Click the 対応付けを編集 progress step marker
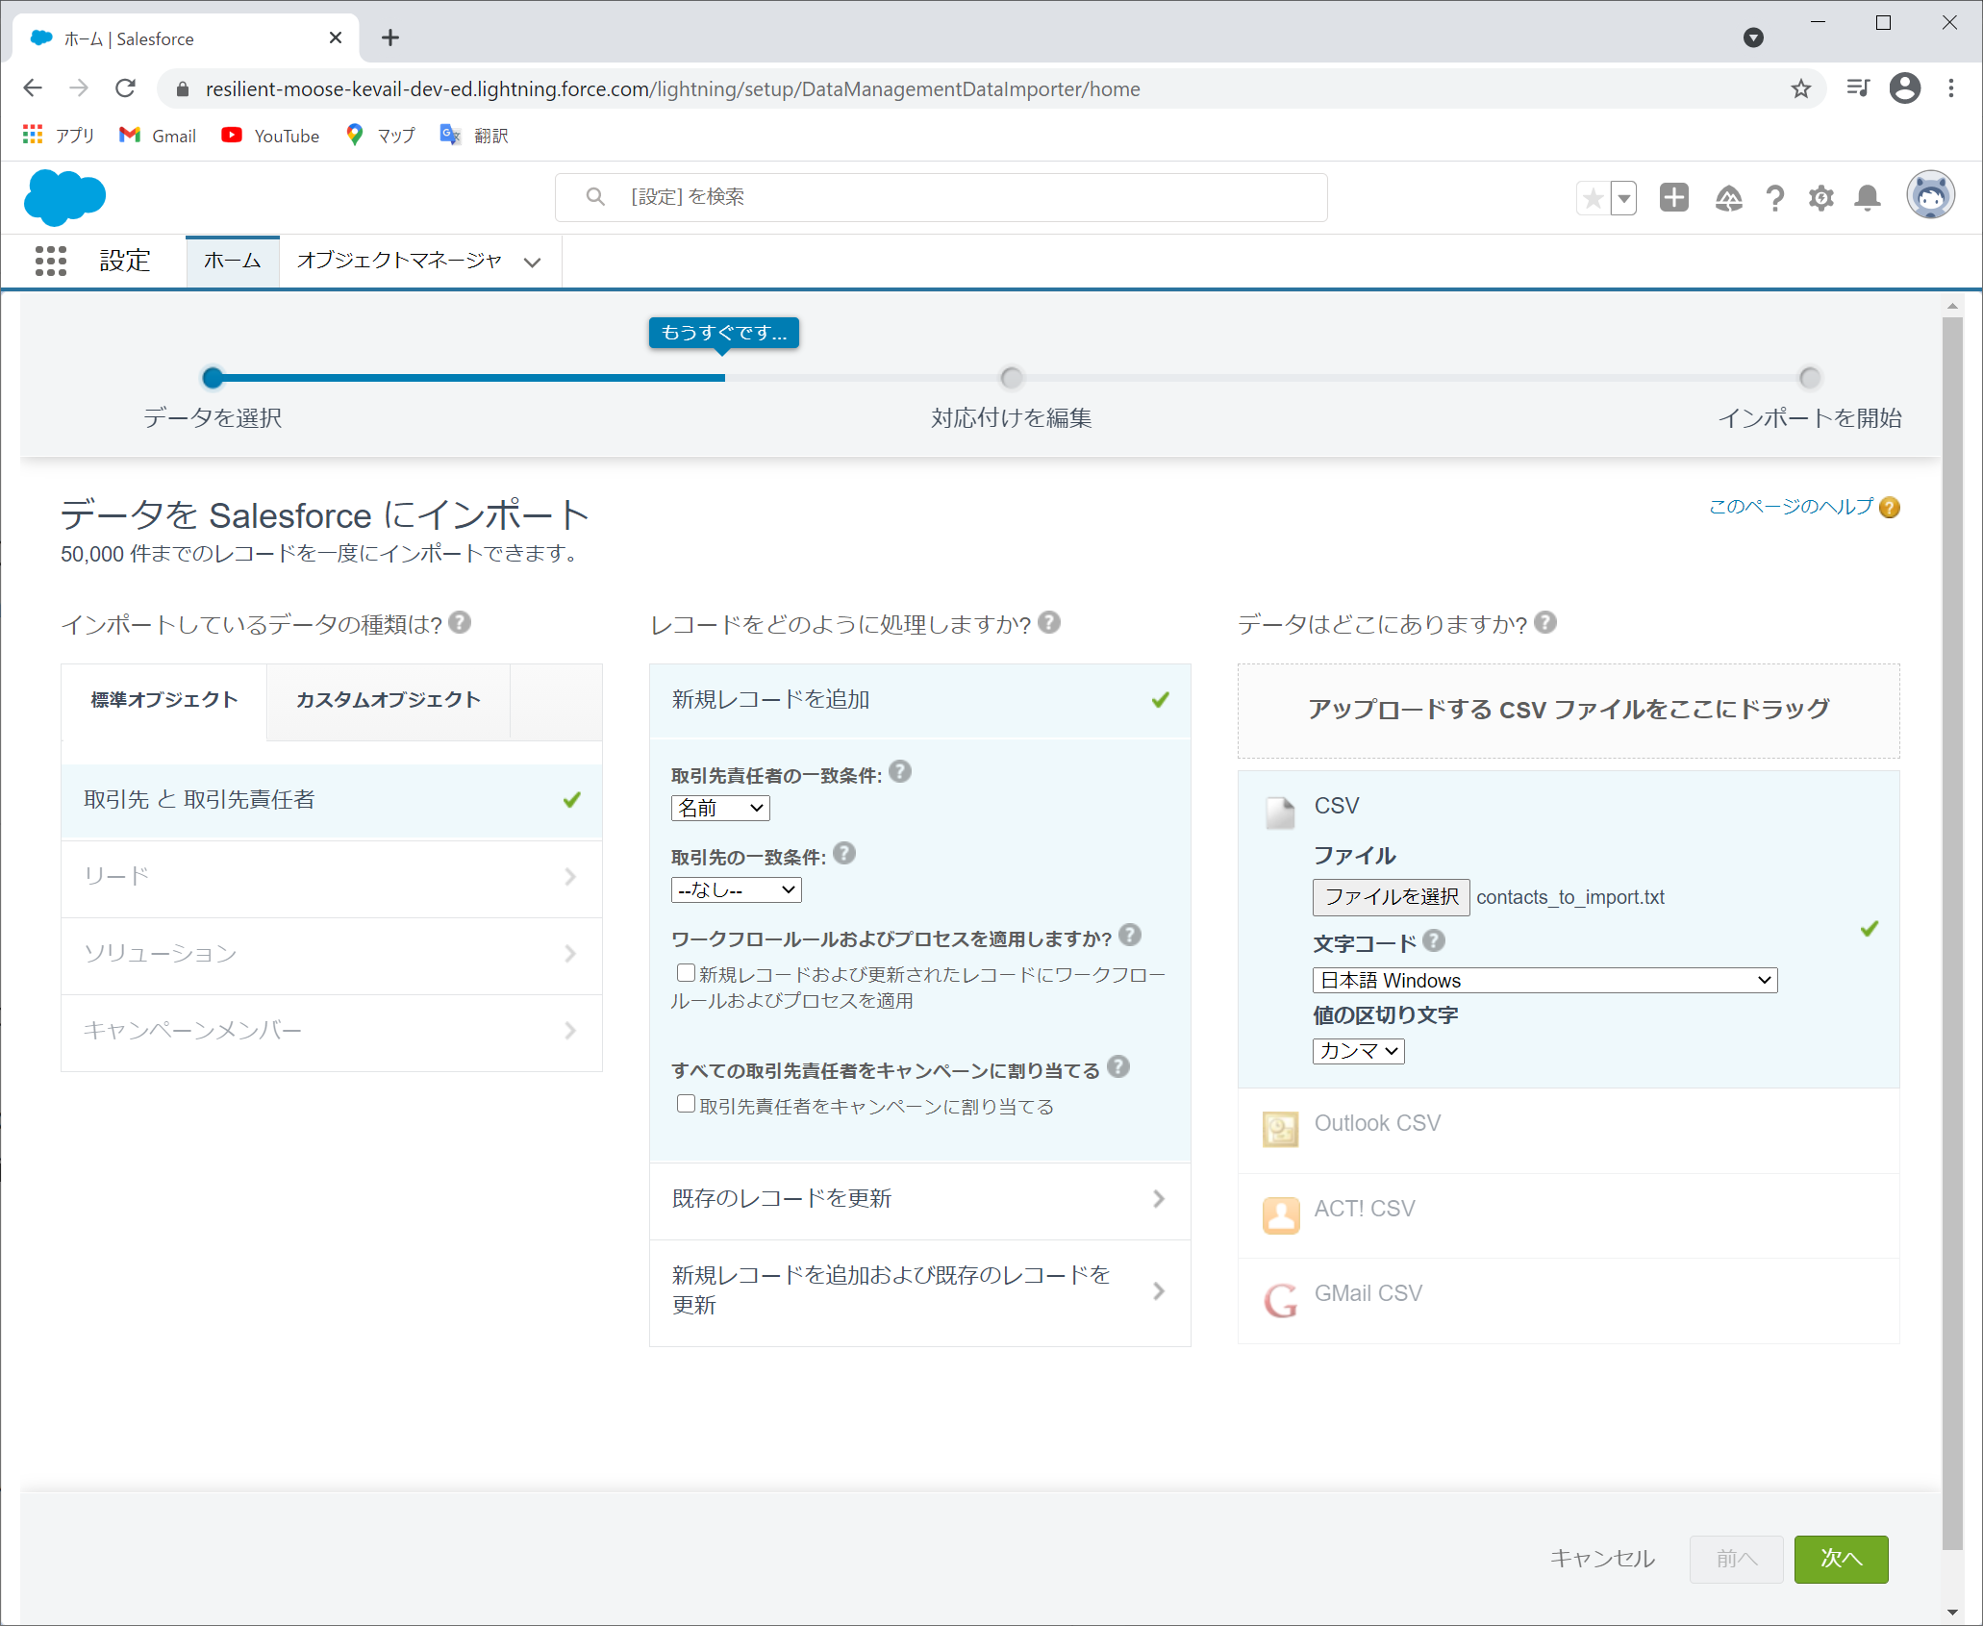The image size is (1983, 1626). pyautogui.click(x=1011, y=378)
